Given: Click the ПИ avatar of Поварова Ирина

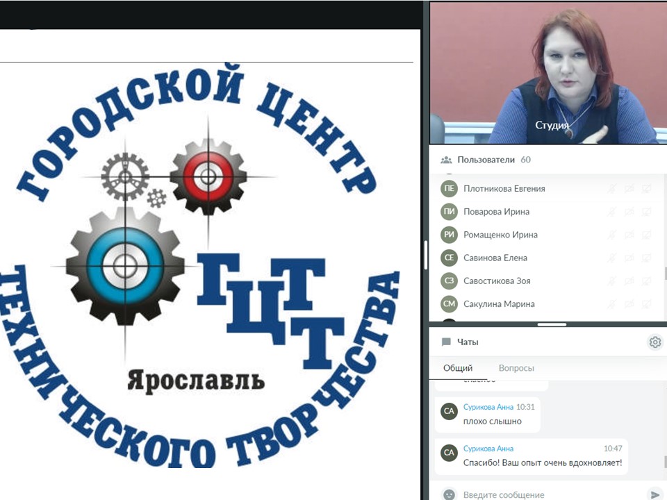Looking at the screenshot, I should click(x=450, y=211).
